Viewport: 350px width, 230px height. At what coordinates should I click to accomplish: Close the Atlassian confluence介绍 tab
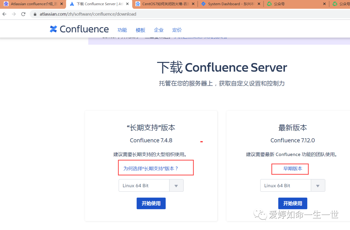pyautogui.click(x=62, y=4)
